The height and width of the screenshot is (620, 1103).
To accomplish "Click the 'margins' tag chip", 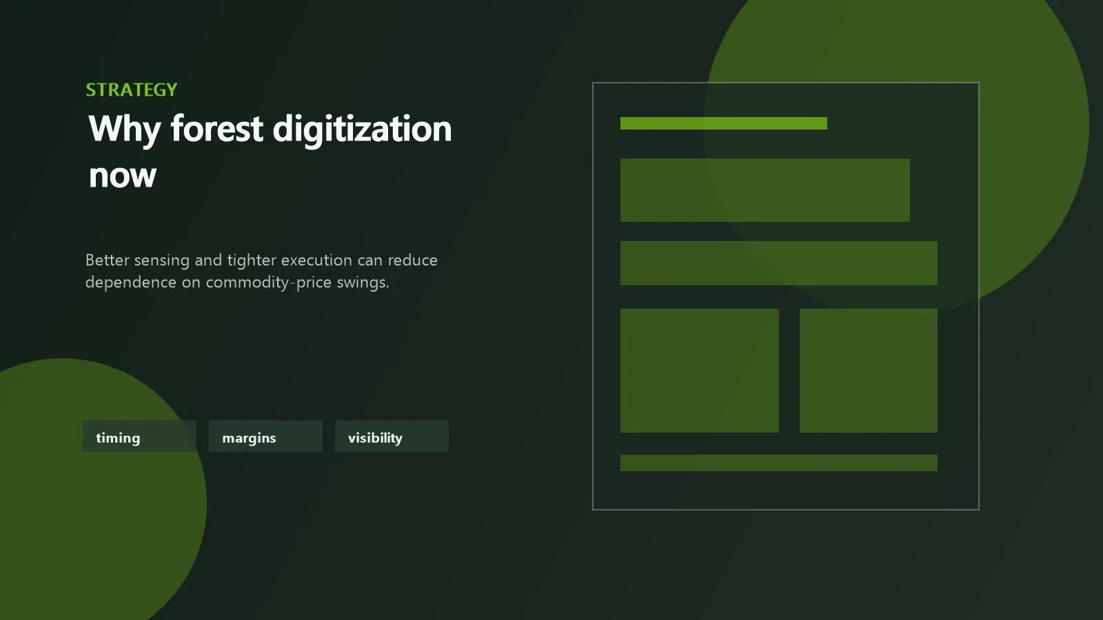I will 265,436.
